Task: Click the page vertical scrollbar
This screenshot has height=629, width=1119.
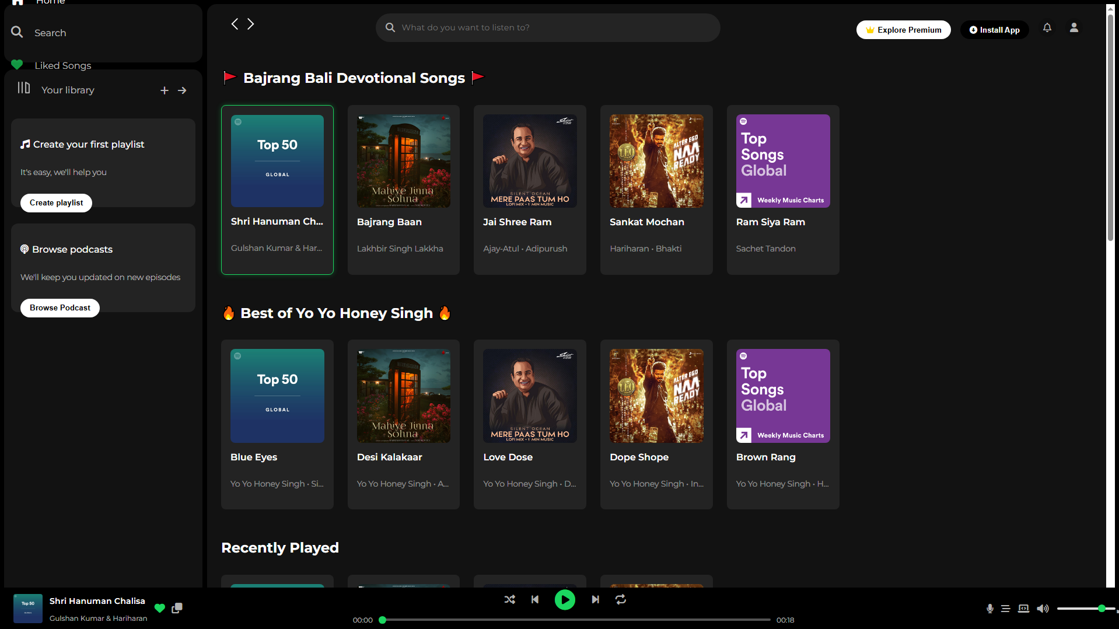Action: (x=1111, y=128)
